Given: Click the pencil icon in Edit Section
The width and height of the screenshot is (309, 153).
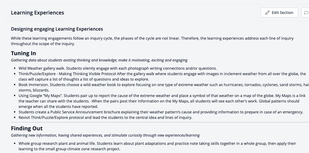Looking at the screenshot, I should (267, 13).
